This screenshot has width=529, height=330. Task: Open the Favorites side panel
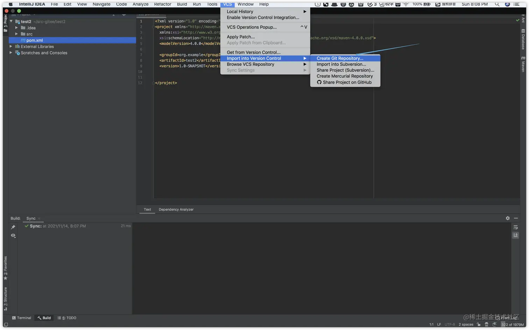(5, 268)
